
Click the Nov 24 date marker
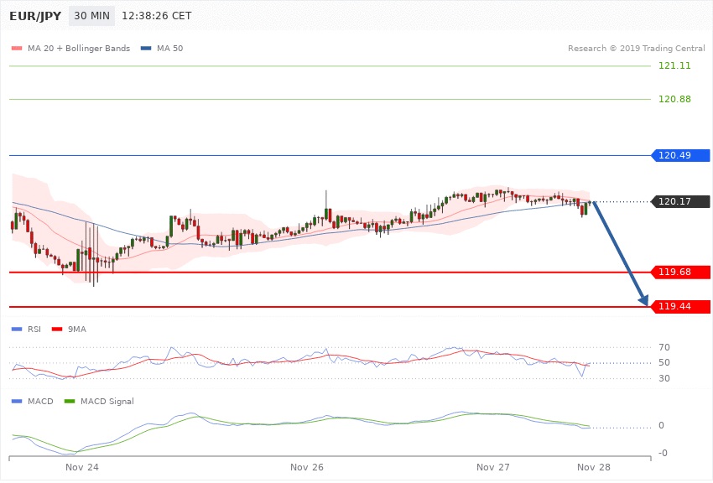coord(82,465)
